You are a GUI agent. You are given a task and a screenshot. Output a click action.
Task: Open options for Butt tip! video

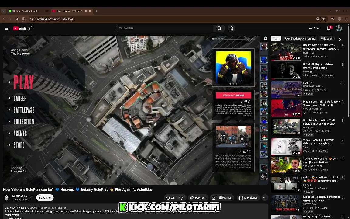(343, 83)
